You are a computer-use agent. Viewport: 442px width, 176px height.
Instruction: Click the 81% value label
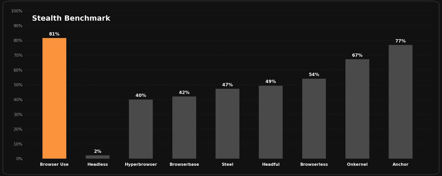[54, 34]
